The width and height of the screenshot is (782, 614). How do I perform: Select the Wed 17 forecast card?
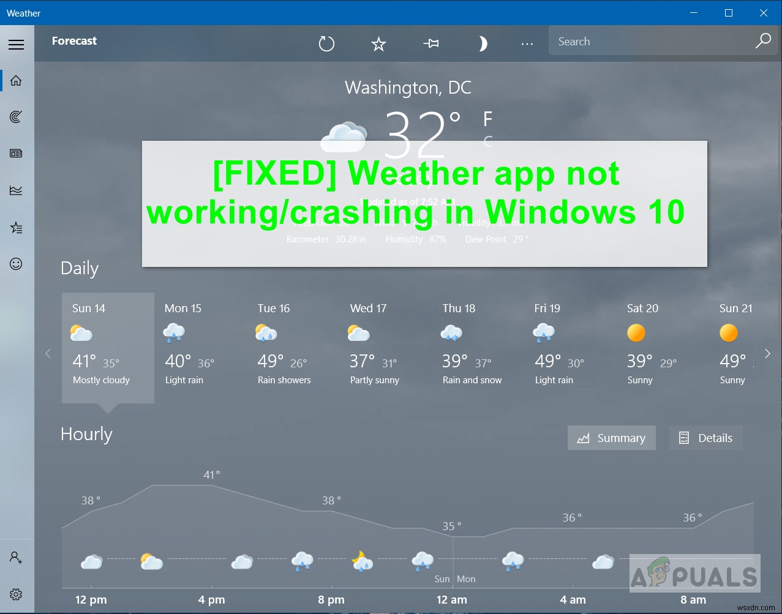point(385,348)
